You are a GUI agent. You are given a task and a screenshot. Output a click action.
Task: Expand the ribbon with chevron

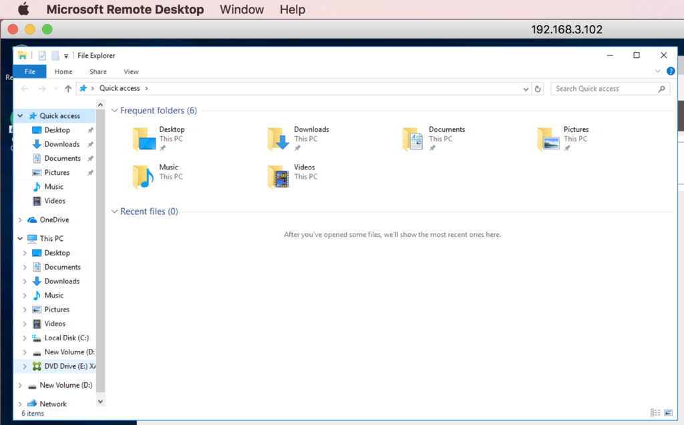658,71
